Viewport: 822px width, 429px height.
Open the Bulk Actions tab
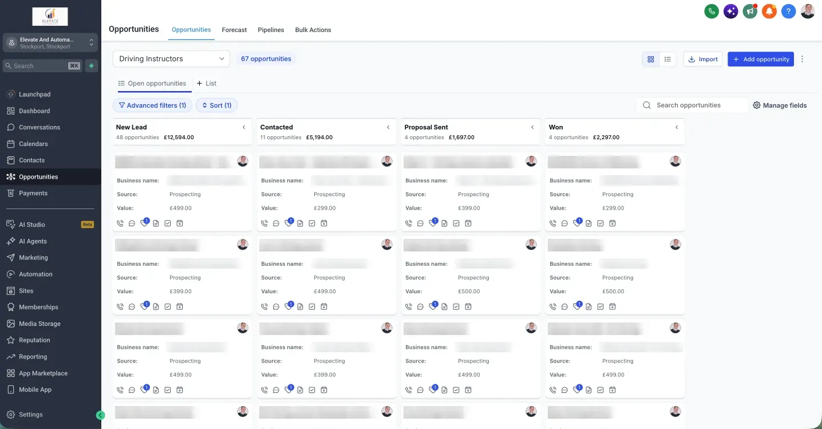(x=313, y=30)
